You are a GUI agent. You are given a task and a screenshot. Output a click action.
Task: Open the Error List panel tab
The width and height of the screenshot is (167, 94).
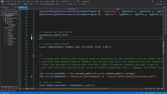tap(14, 91)
